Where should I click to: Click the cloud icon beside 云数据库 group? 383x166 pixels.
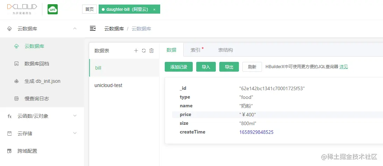point(9,29)
